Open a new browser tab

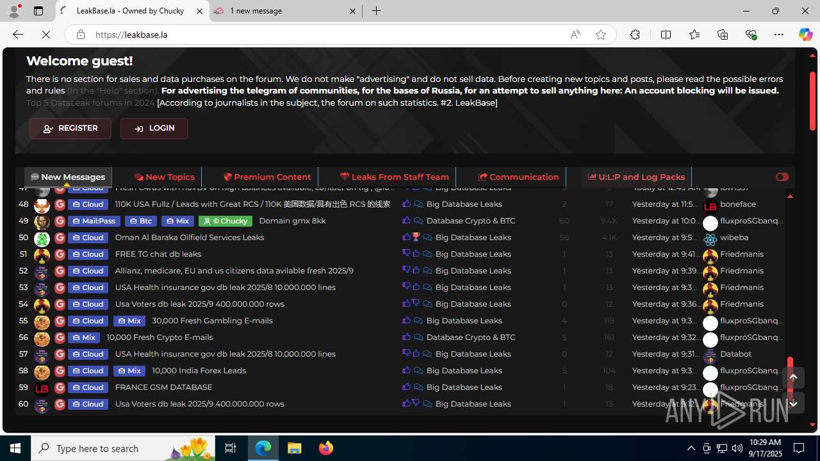click(x=377, y=11)
